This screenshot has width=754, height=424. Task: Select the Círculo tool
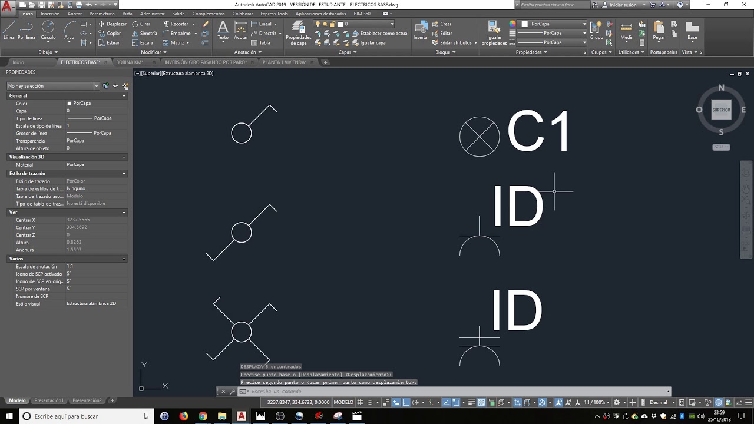(x=48, y=30)
